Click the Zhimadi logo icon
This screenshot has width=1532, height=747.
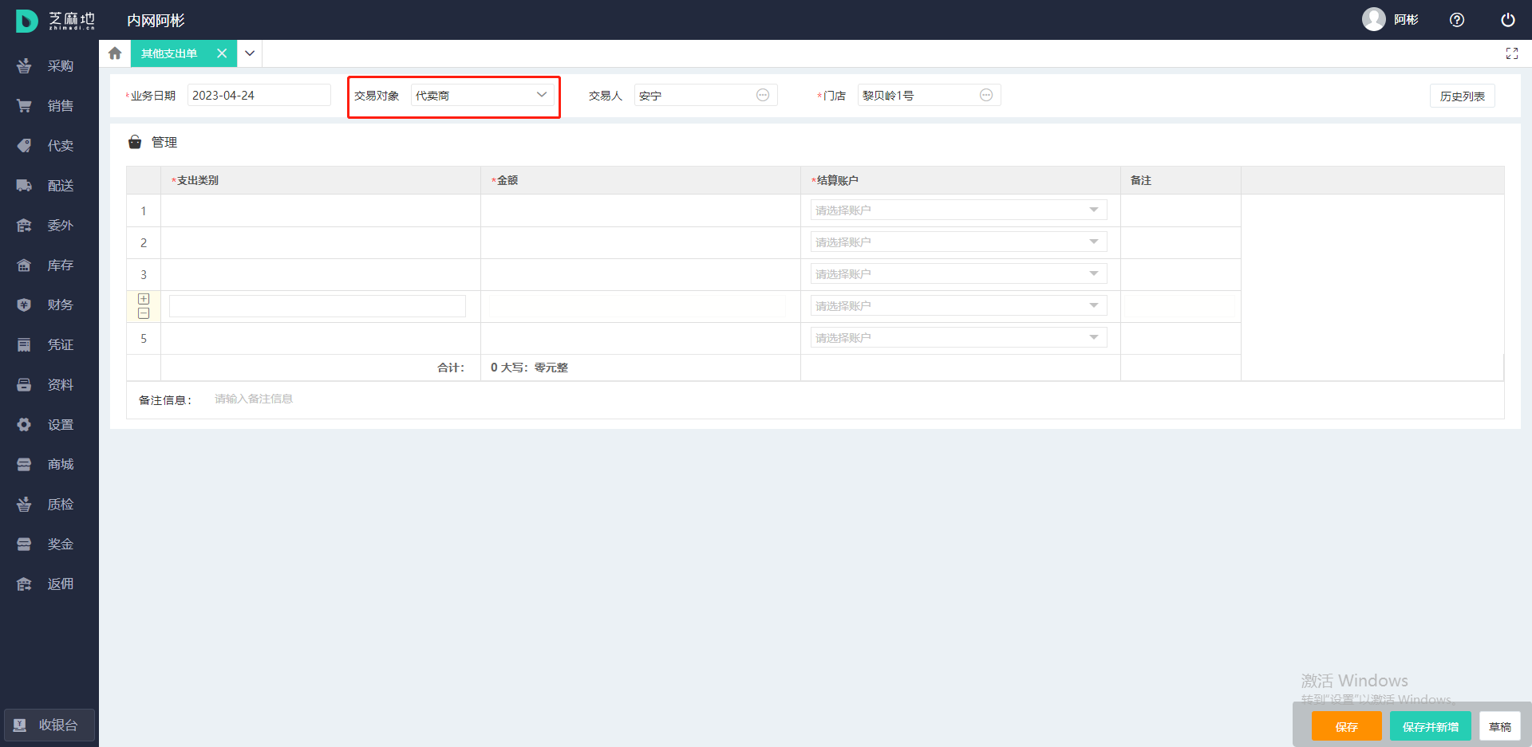click(x=26, y=21)
